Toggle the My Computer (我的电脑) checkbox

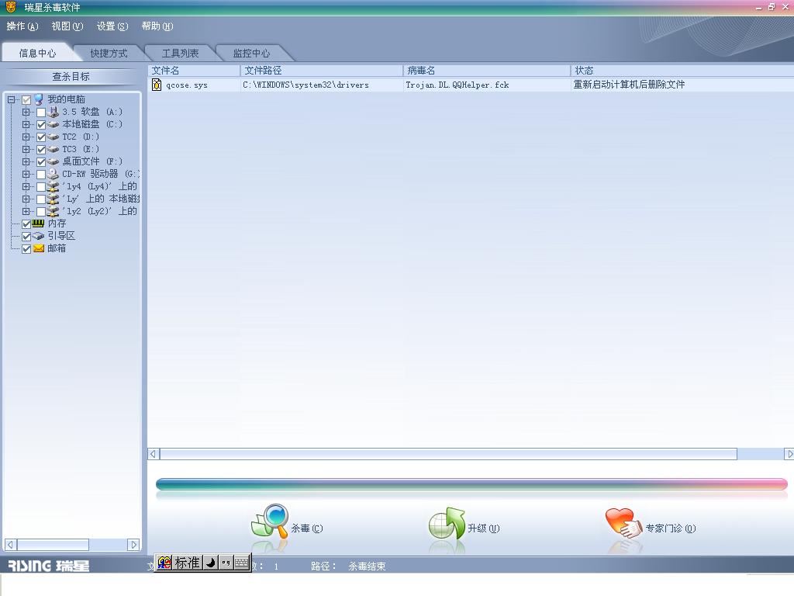(x=26, y=100)
